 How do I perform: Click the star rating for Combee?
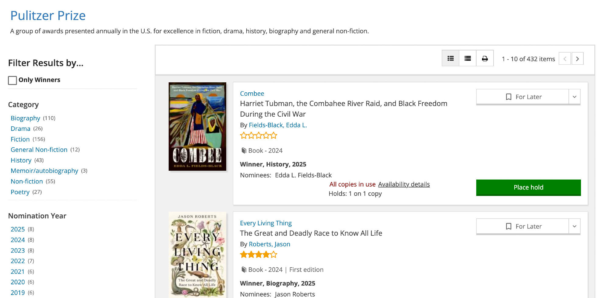click(x=259, y=135)
